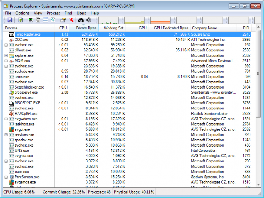Image resolution: width=264 pixels, height=198 pixels.
Task: Sort by the CPU column header
Action: click(62, 28)
